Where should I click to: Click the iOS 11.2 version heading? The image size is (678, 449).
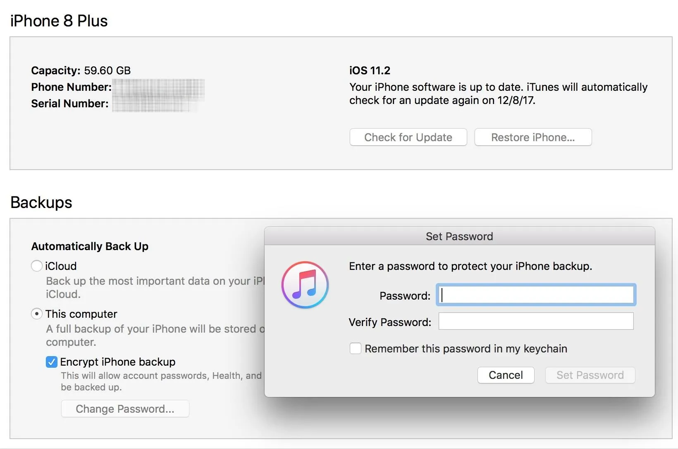(370, 71)
